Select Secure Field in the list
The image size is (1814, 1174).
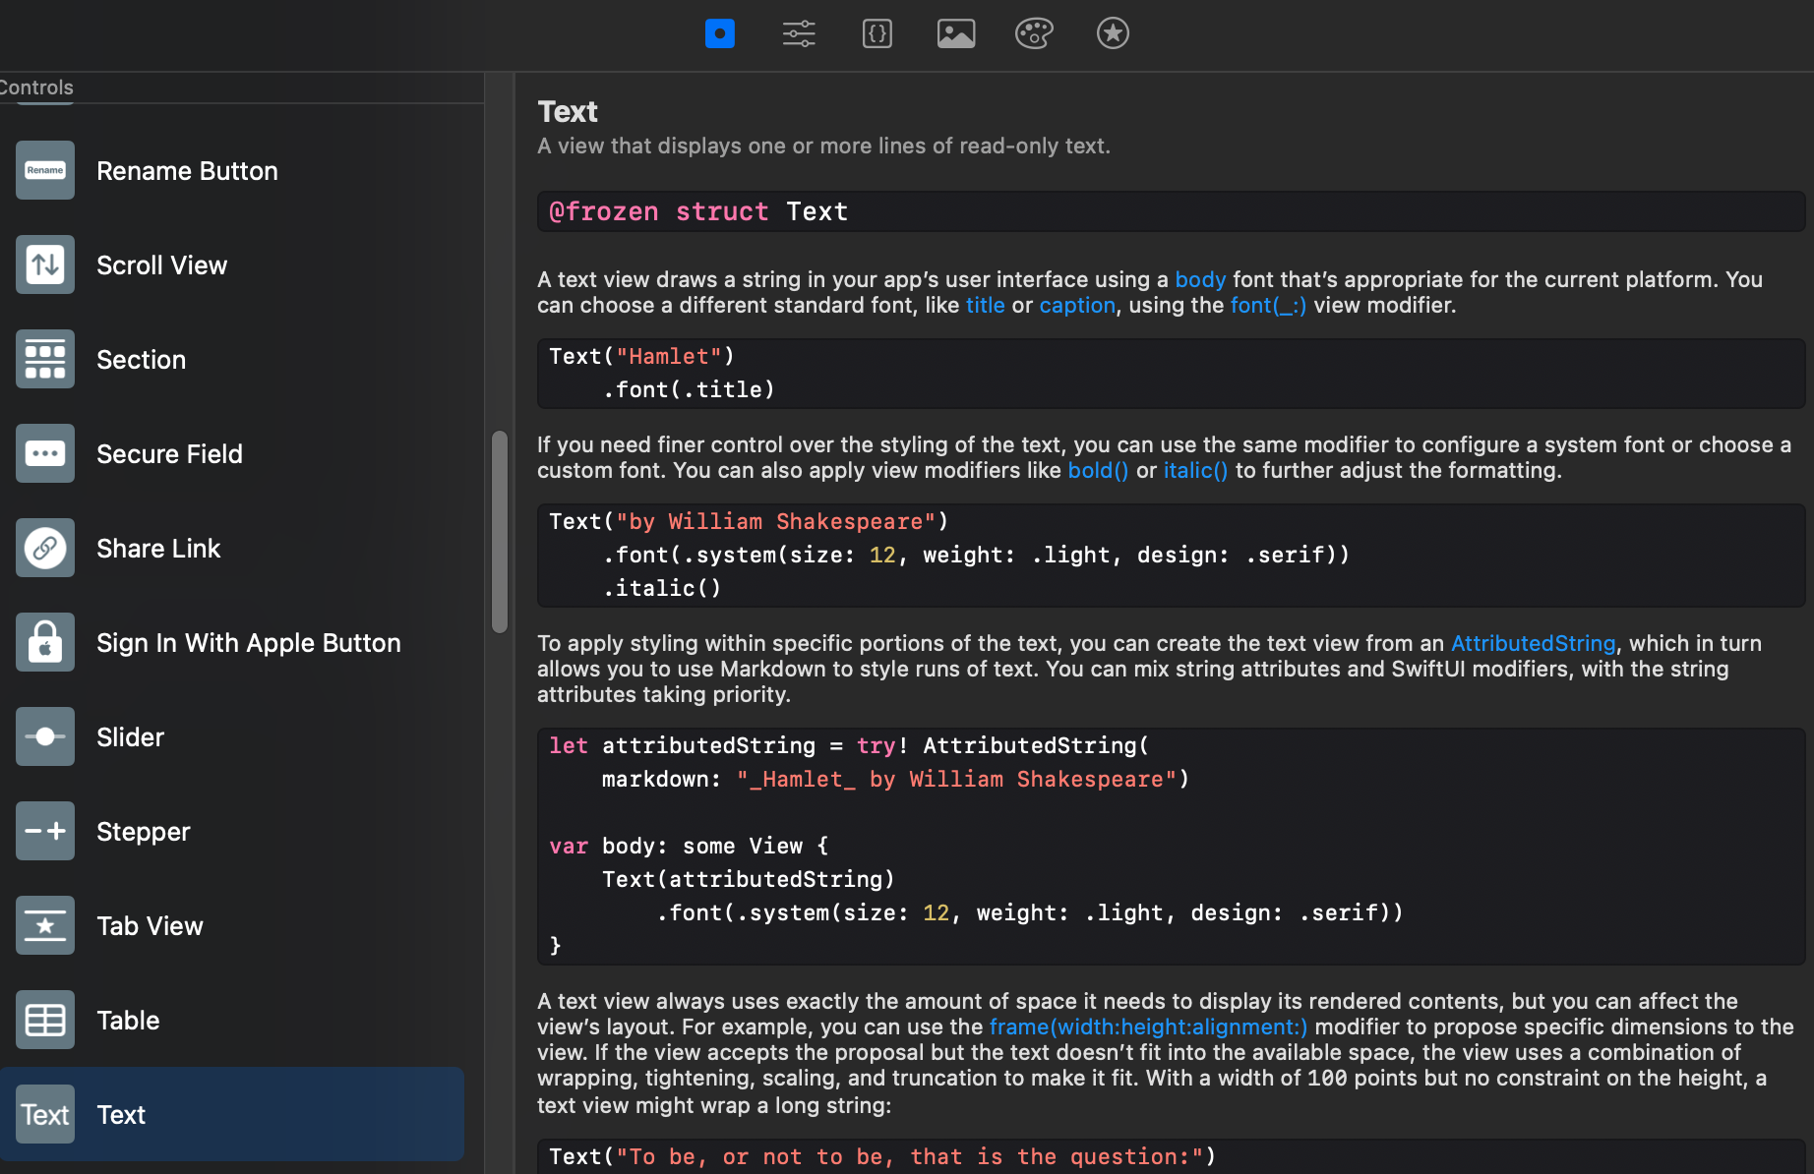[169, 454]
